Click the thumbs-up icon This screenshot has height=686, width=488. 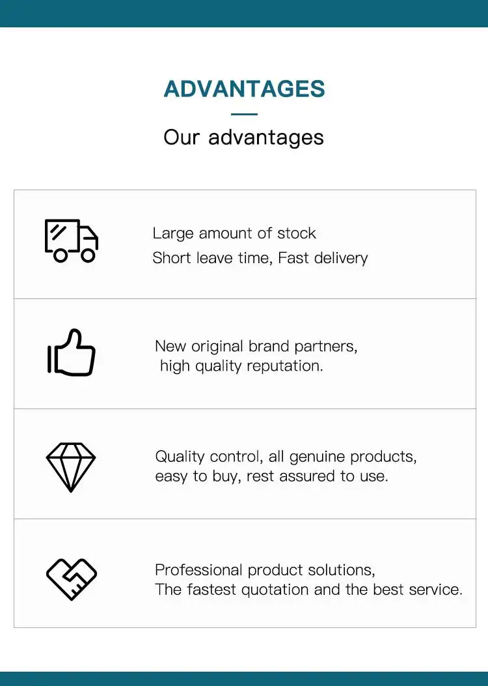pyautogui.click(x=71, y=352)
